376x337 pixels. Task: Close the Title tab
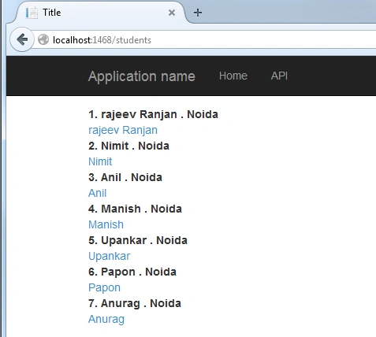172,13
